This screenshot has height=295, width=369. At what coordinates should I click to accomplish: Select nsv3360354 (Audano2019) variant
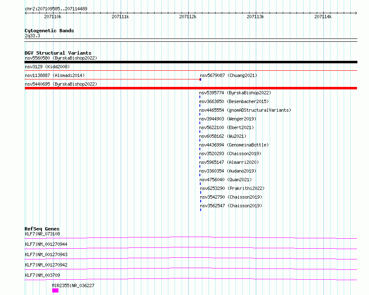(x=228, y=171)
